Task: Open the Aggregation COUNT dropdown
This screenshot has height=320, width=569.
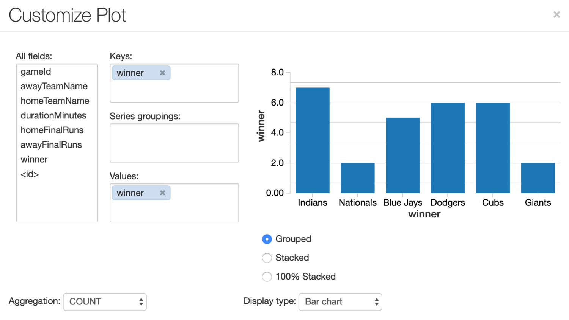Action: (x=105, y=302)
